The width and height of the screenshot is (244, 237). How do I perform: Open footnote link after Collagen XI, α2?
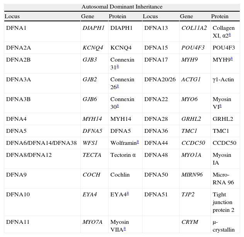[x=230, y=34]
